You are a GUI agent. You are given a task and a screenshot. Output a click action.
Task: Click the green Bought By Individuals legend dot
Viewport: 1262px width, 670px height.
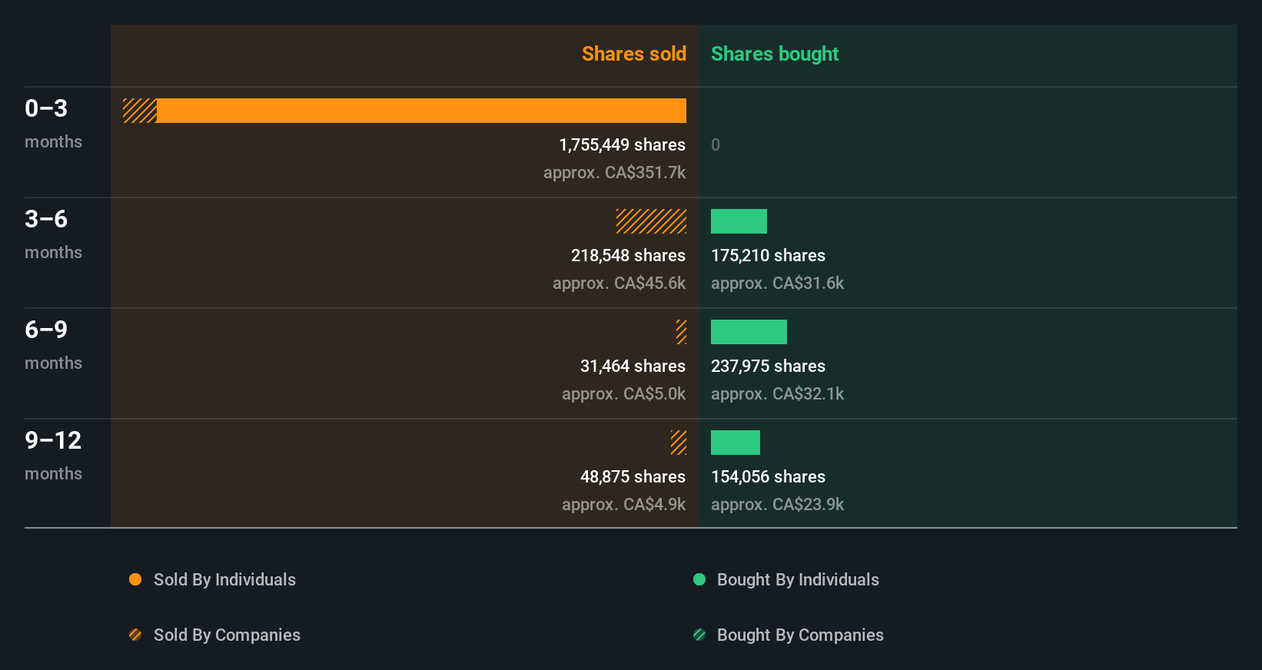[699, 579]
